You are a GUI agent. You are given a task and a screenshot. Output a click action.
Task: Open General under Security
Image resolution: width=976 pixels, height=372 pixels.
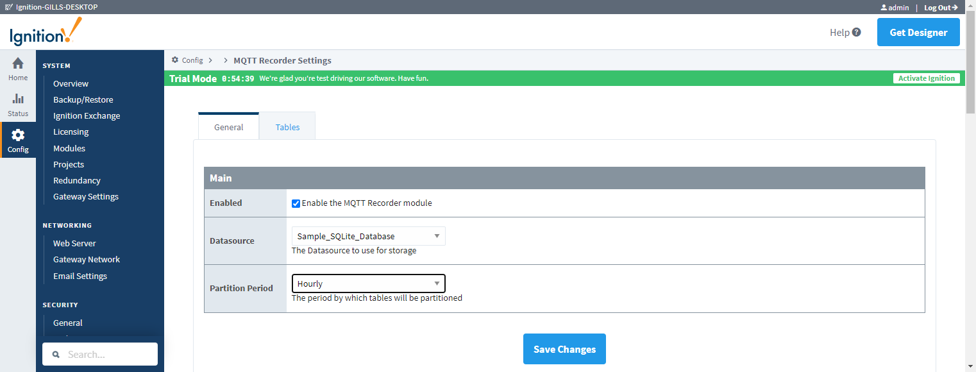tap(68, 323)
